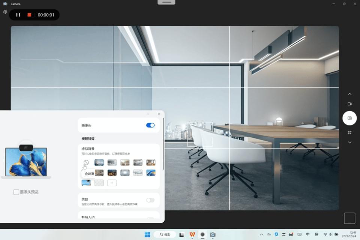Pause the video recording
The width and height of the screenshot is (360, 240).
point(18,15)
